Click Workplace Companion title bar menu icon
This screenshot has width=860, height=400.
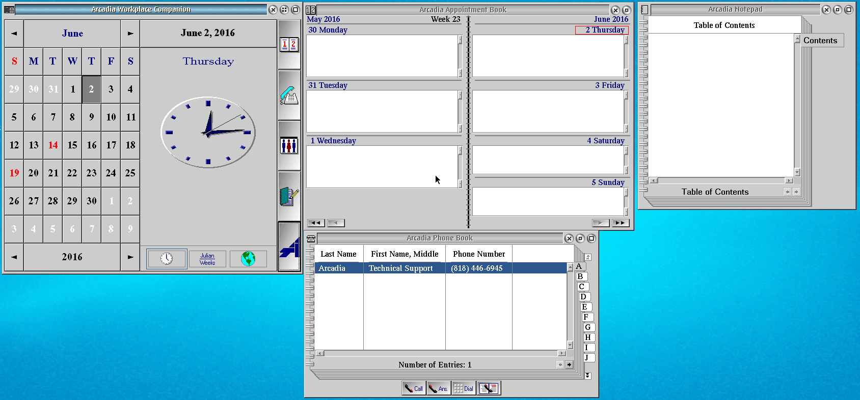pyautogui.click(x=9, y=10)
